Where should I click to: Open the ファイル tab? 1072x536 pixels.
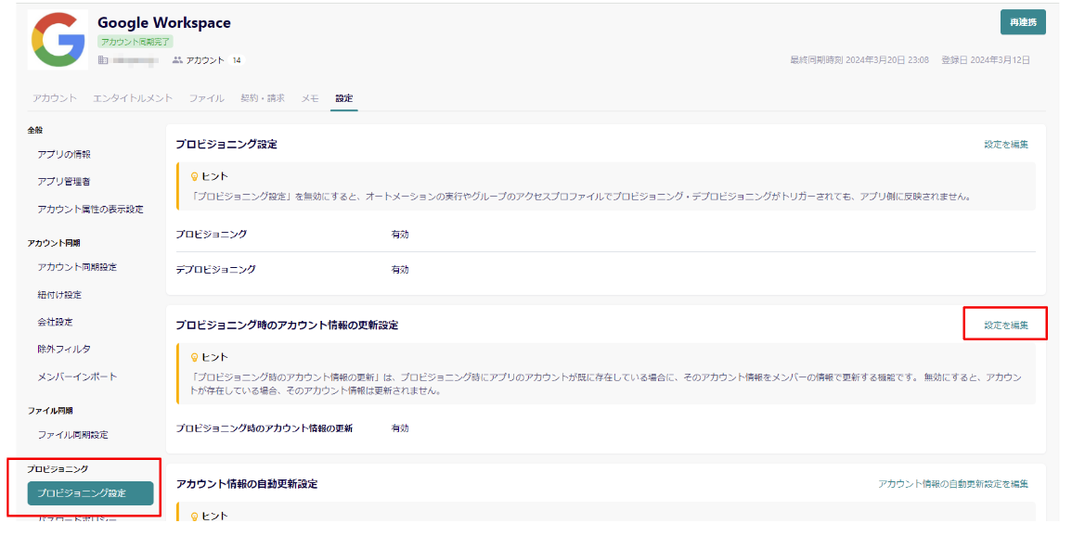point(206,98)
